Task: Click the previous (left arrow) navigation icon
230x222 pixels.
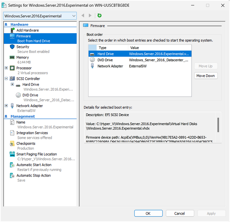Action: point(83,15)
